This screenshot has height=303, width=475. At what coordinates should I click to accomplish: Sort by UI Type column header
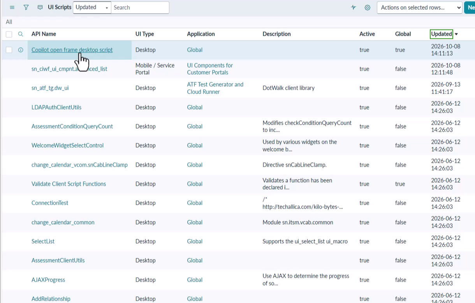pos(144,34)
